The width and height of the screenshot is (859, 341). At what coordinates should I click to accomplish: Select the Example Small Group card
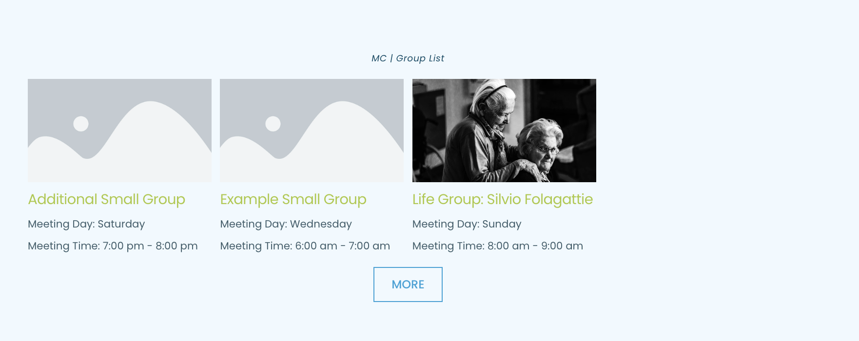point(312,166)
